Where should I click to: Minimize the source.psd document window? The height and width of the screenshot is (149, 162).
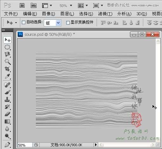[x=134, y=34]
